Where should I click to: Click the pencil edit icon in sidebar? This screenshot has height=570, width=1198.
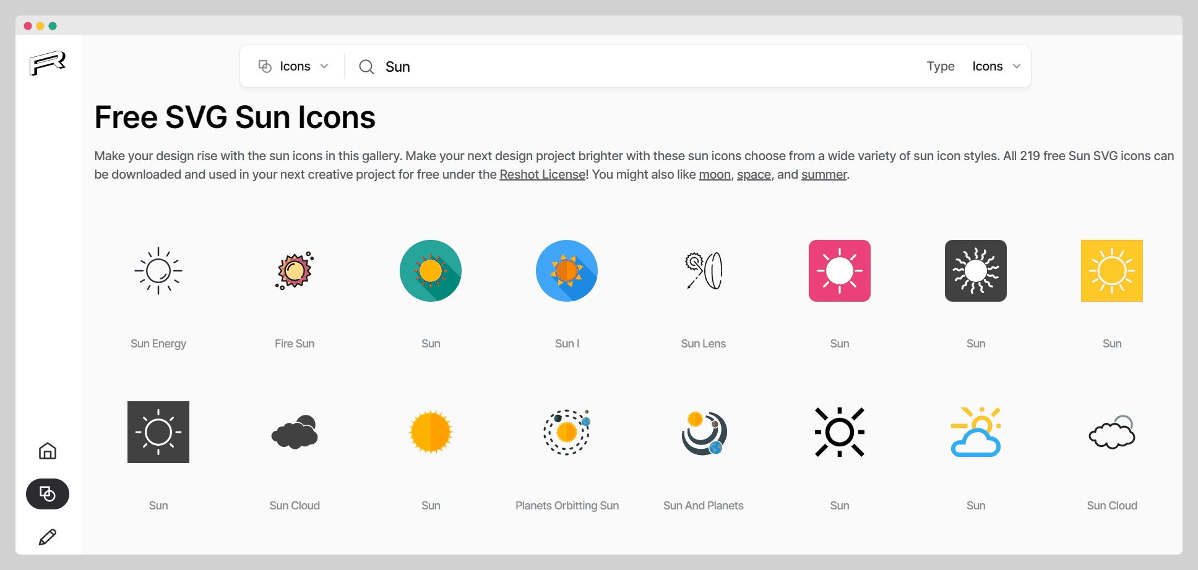48,537
